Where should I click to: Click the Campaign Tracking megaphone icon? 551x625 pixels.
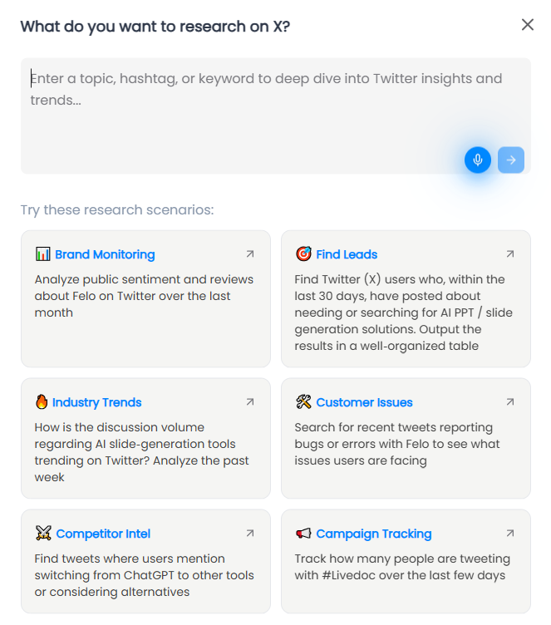point(303,534)
